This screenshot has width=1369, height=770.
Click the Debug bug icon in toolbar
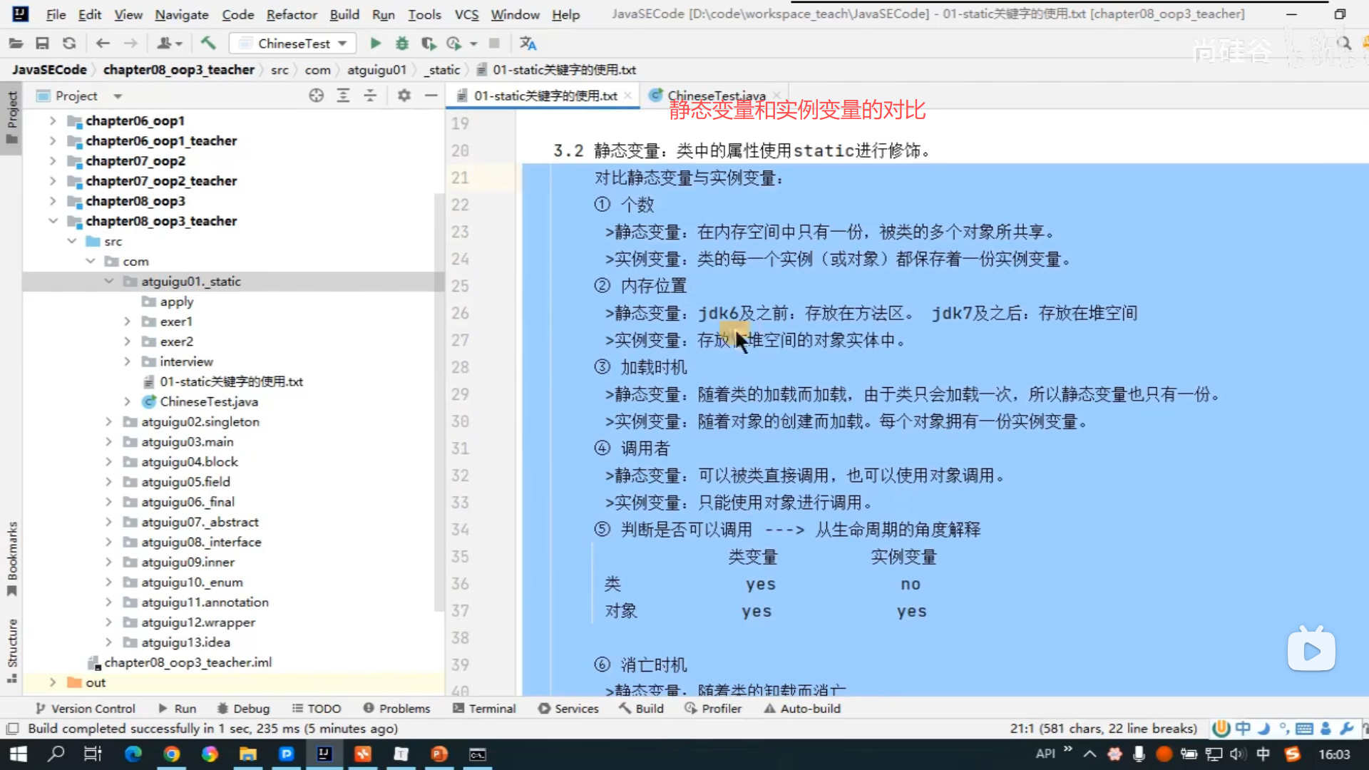point(402,43)
